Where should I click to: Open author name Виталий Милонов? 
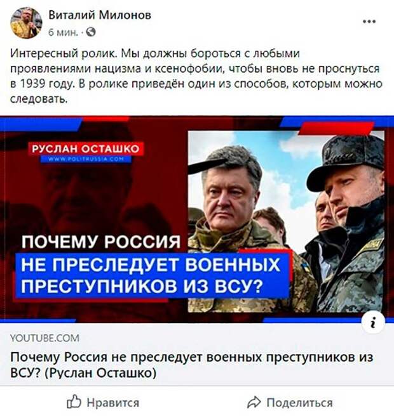[100, 15]
